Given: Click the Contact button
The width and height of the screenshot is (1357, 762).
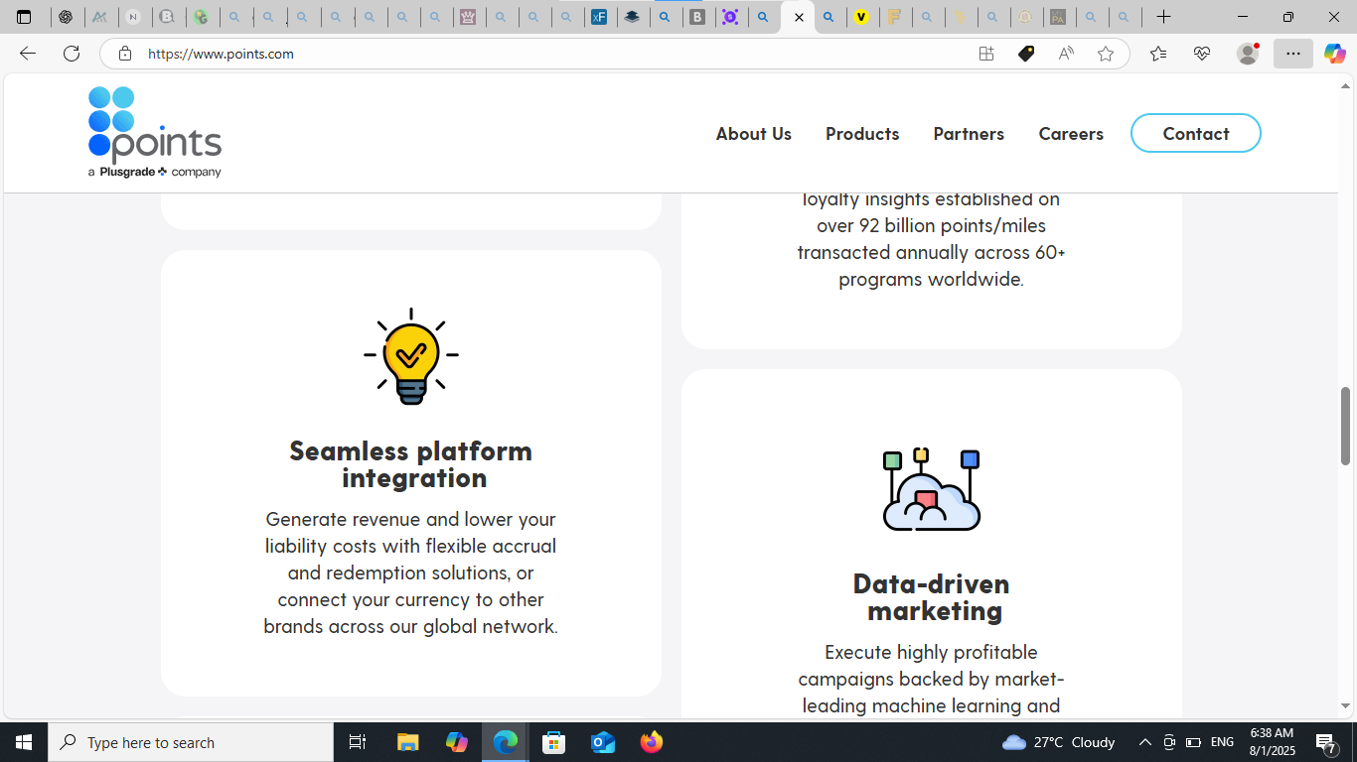Looking at the screenshot, I should click(1196, 133).
